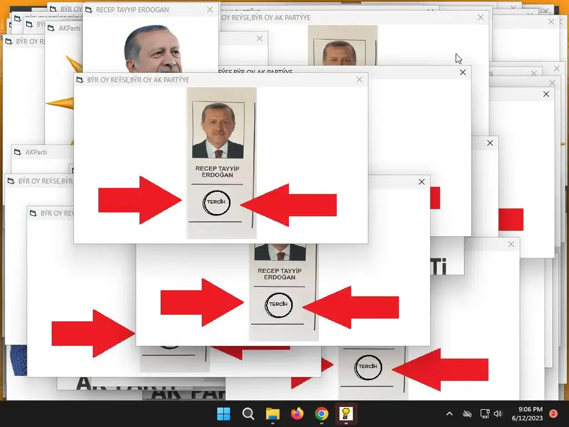Open the network status tray icon
The image size is (569, 427).
point(485,414)
